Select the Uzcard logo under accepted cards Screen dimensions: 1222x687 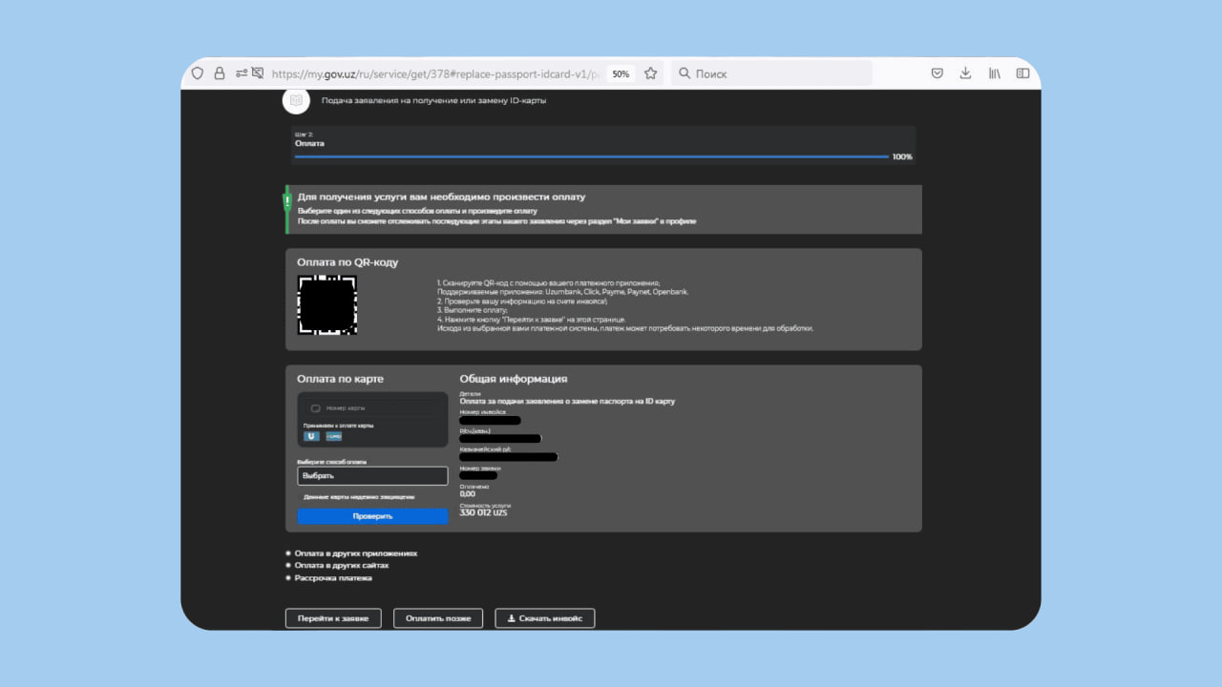(311, 436)
